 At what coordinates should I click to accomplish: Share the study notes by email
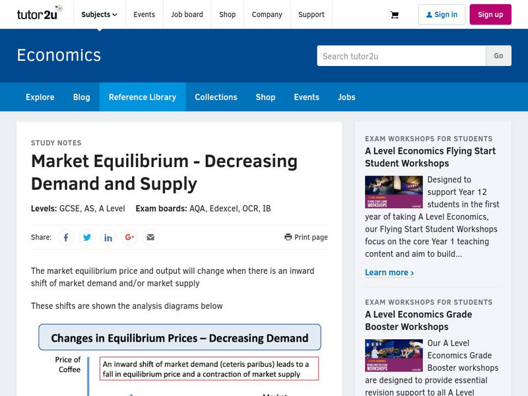click(150, 237)
